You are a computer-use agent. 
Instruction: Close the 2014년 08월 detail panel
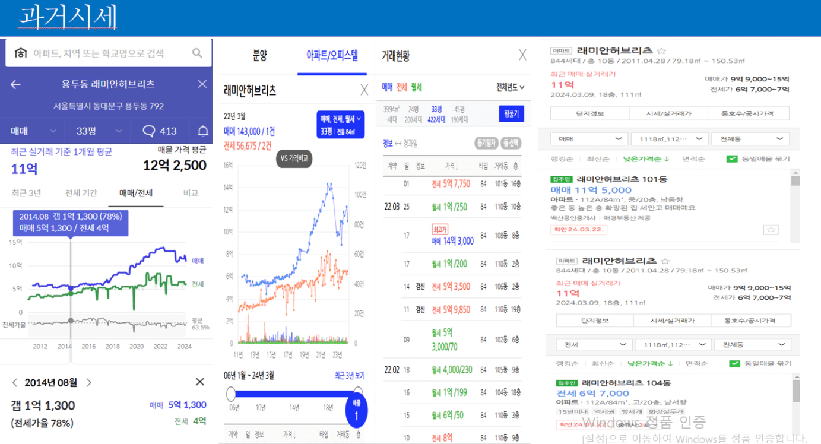tap(200, 382)
